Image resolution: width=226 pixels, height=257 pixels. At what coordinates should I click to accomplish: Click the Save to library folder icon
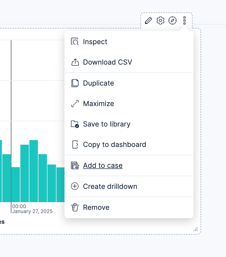pos(75,124)
